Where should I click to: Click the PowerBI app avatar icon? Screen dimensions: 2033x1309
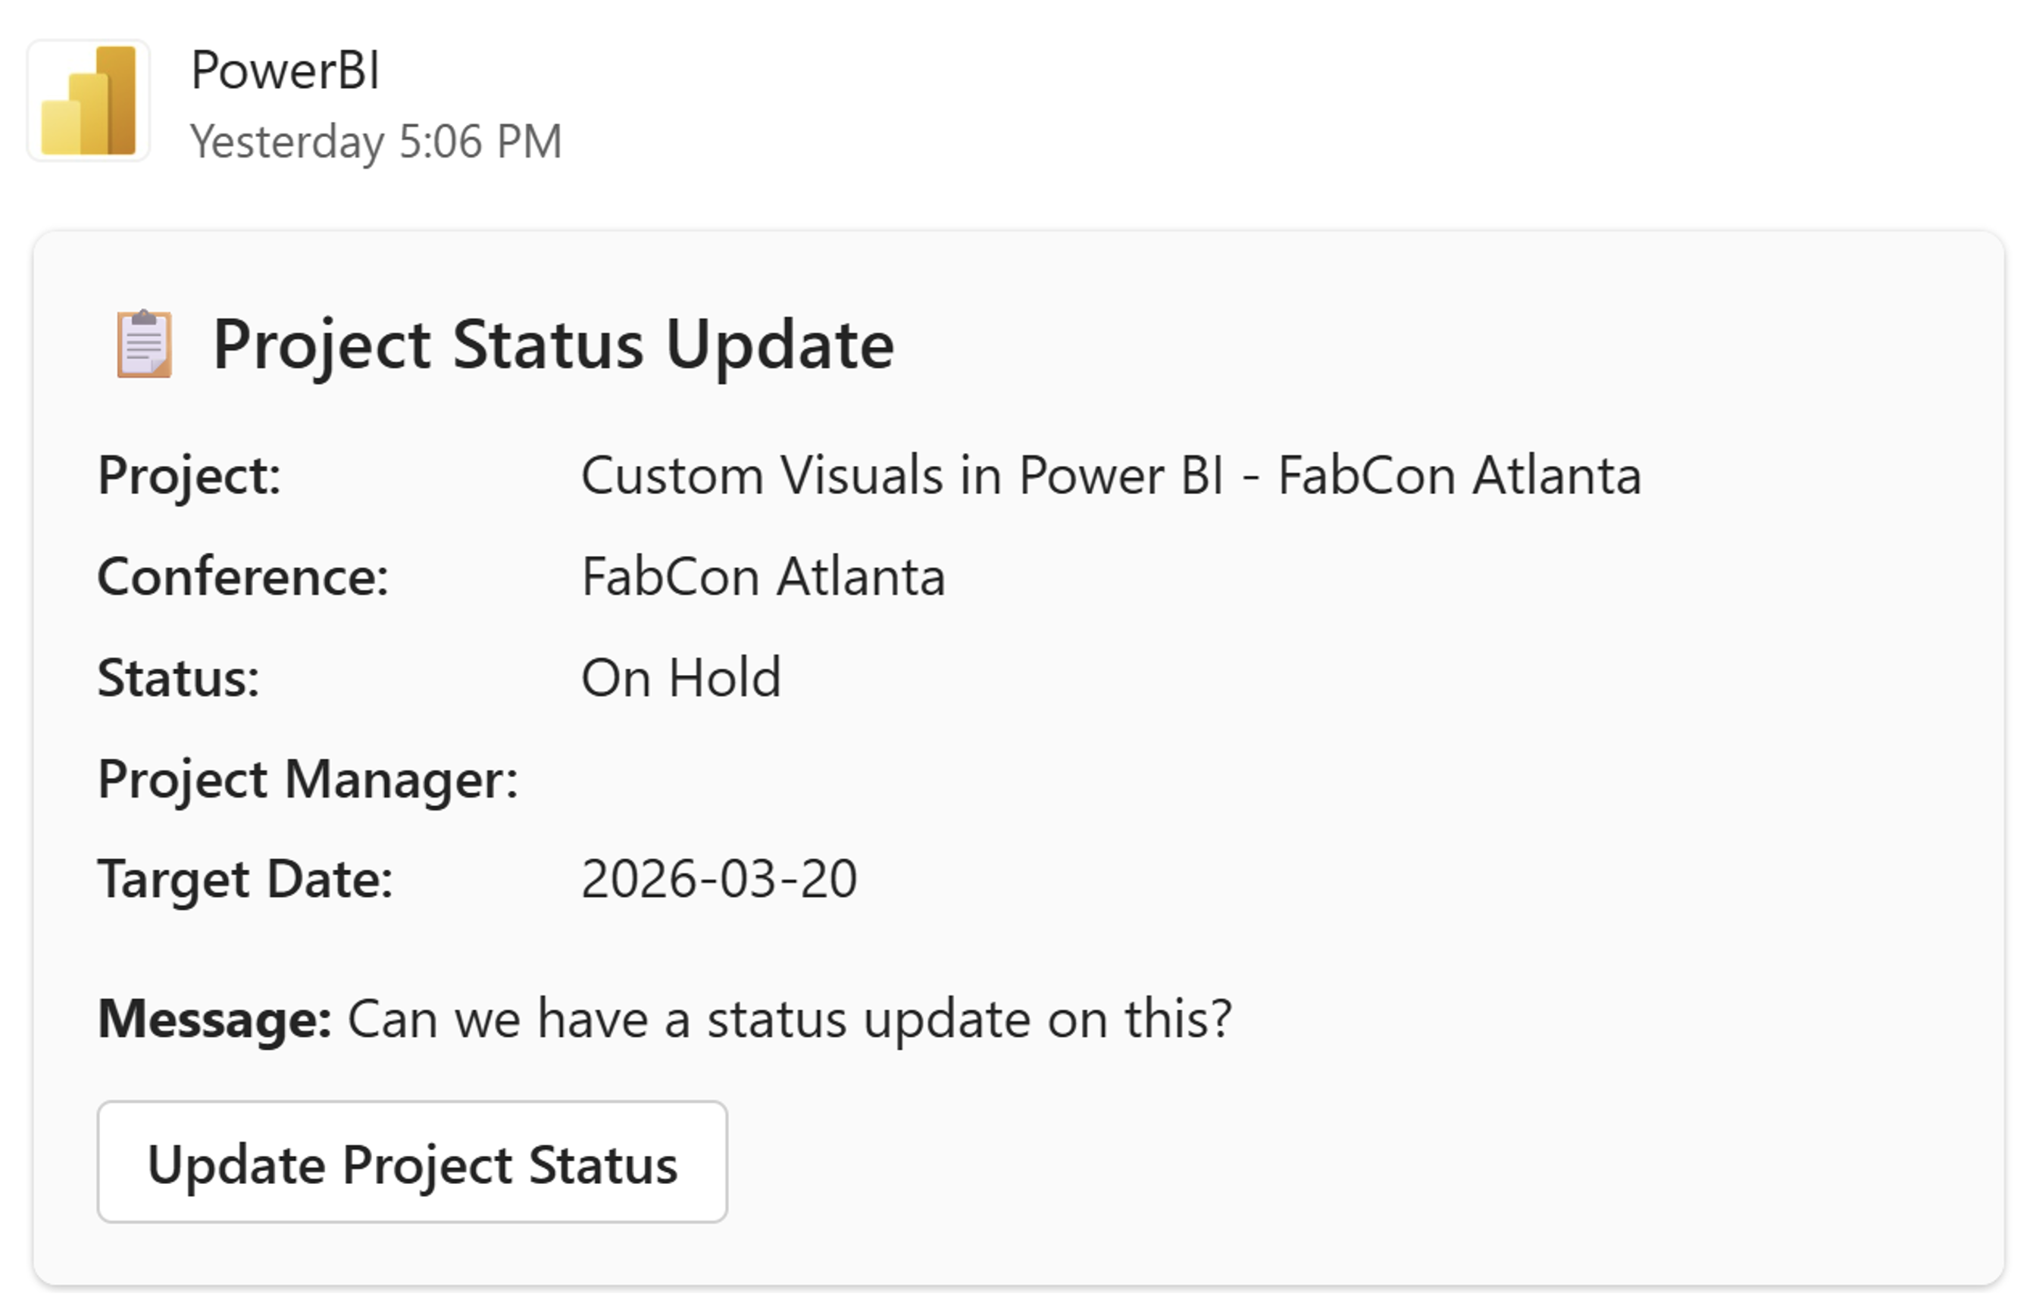(x=89, y=100)
